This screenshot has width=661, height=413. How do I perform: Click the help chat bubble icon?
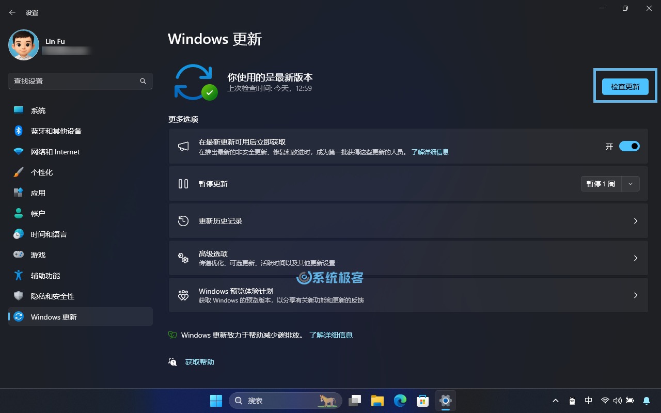[x=172, y=362]
